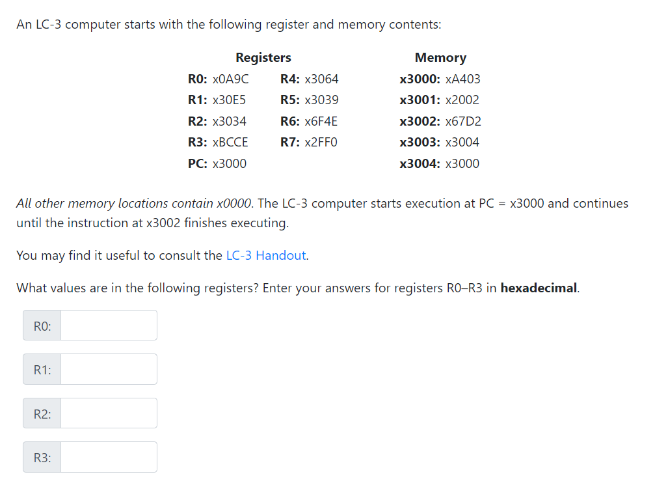668x485 pixels.
Task: Open the LC-3 Handout link
Action: click(265, 255)
